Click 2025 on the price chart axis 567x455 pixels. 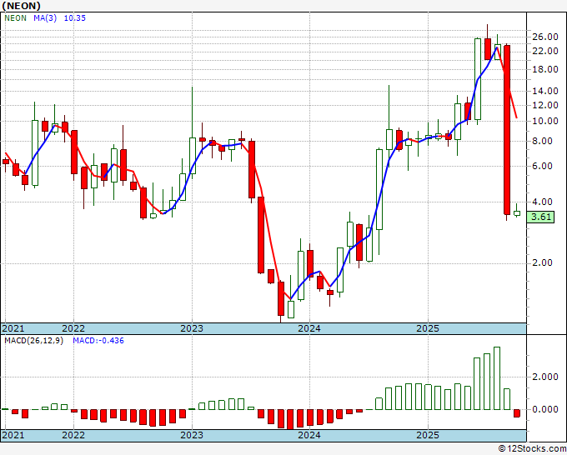(428, 328)
